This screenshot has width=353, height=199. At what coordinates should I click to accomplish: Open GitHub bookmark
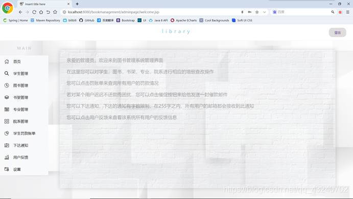tap(87, 20)
